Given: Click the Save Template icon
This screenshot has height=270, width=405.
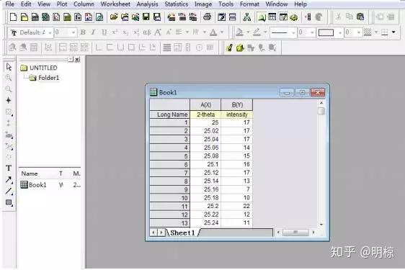Looking at the screenshot, I should (157, 17).
